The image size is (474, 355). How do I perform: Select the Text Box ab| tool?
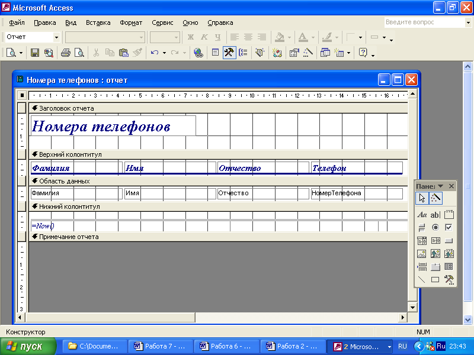pyautogui.click(x=435, y=215)
